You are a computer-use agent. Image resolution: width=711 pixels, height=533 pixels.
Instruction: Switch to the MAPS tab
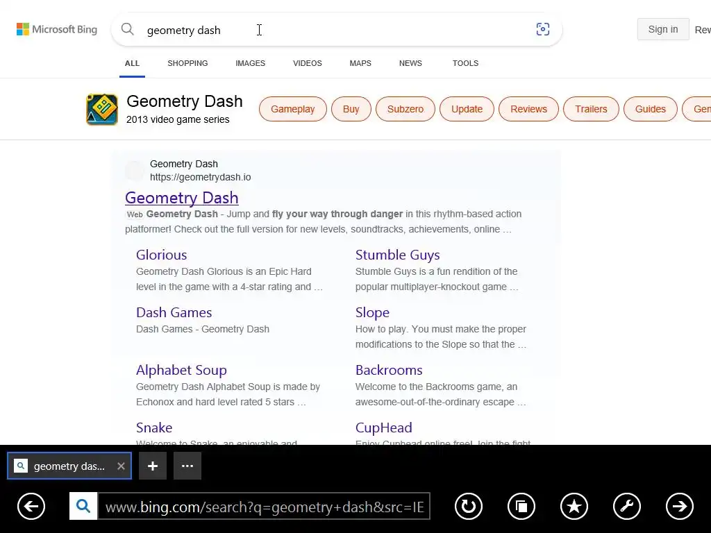(x=360, y=63)
